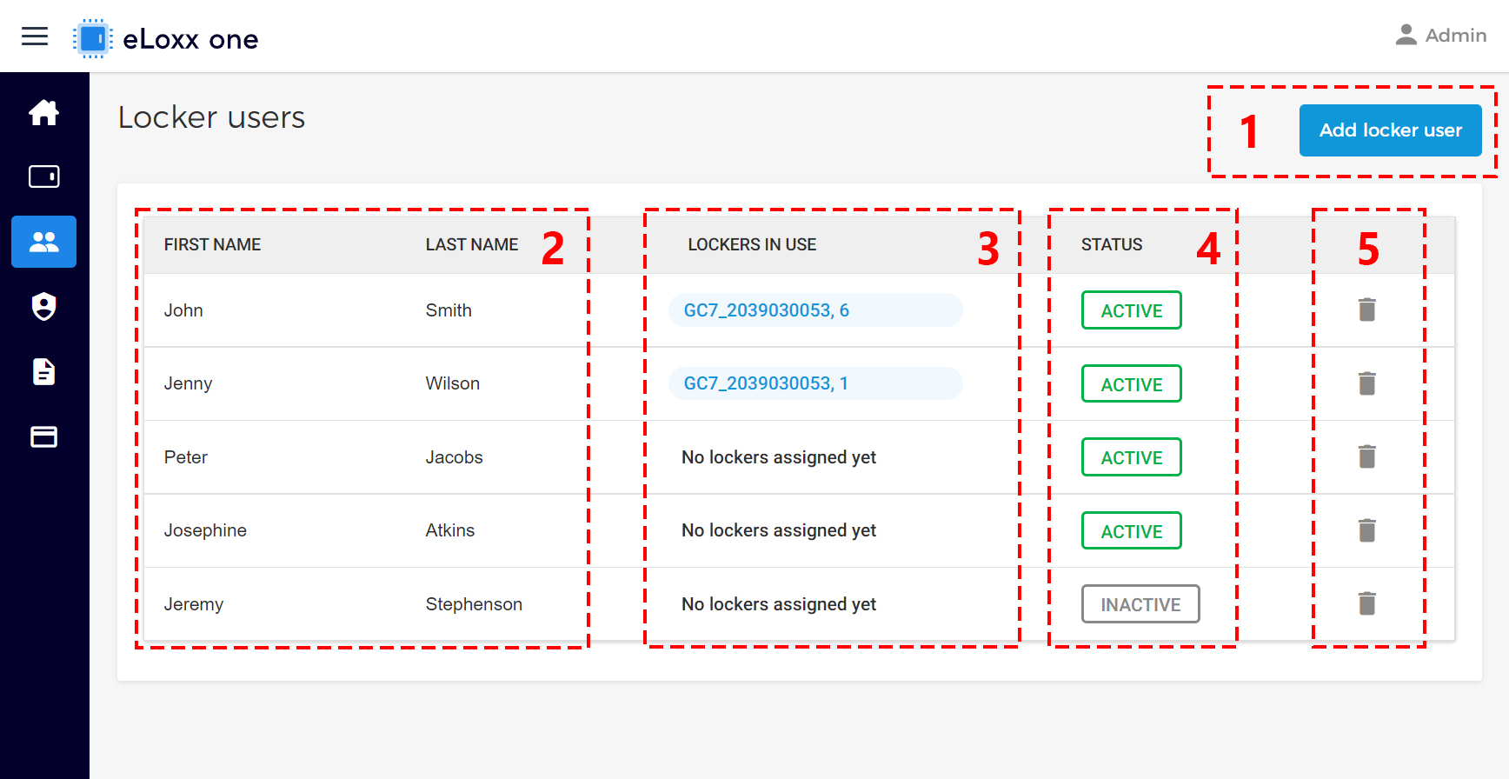Viewport: 1509px width, 779px height.
Task: Open the card payment sidebar icon
Action: point(43,436)
